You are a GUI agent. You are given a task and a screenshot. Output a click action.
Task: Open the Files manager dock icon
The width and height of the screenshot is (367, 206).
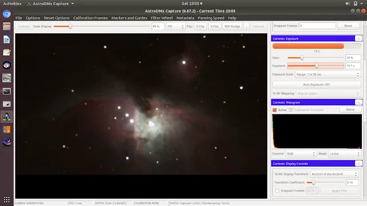(6, 27)
